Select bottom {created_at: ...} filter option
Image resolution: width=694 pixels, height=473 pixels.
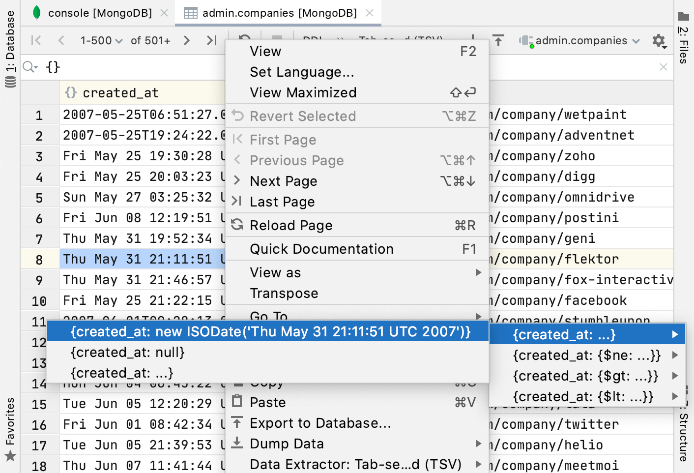pos(268,373)
